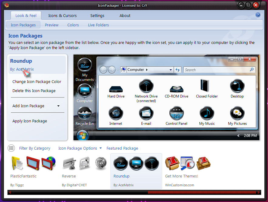This screenshot has width=268, height=202.
Task: Open the Icons & Cursors tab
Action: (x=63, y=15)
